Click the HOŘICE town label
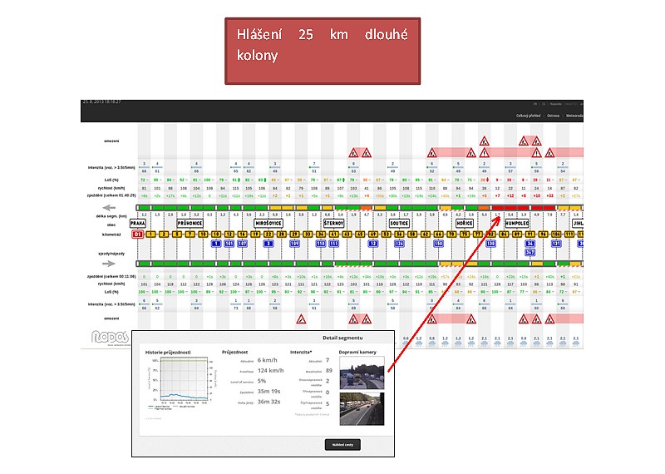Viewport: 665px width, 474px height. coord(465,223)
